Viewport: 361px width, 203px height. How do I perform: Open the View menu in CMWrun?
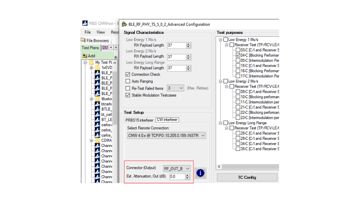click(x=101, y=32)
